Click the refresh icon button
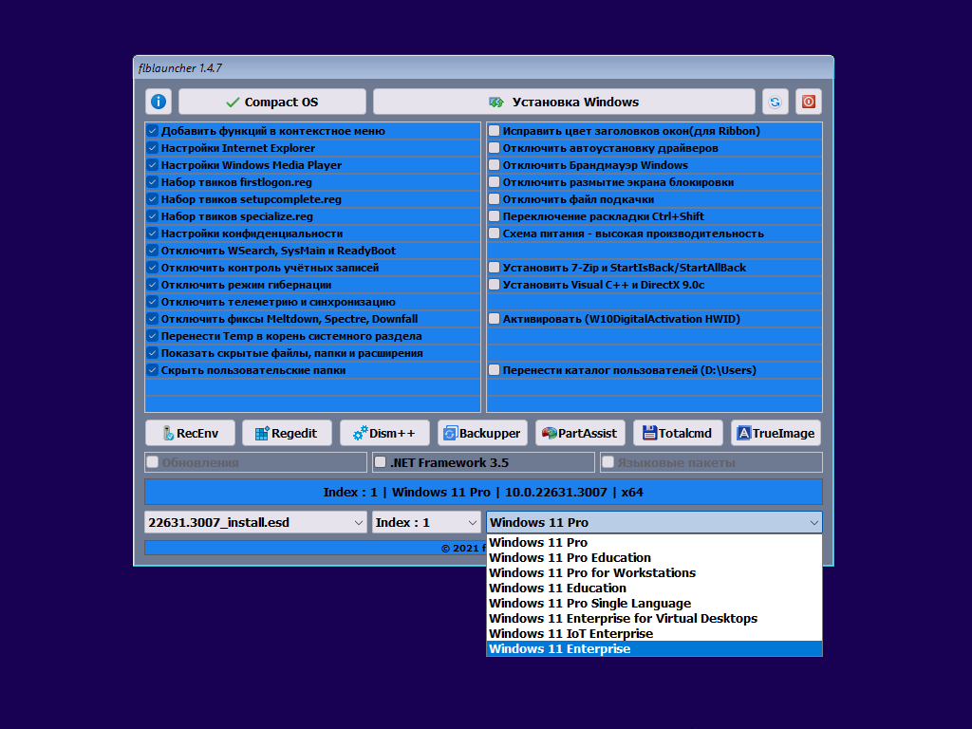972x729 pixels. [776, 102]
